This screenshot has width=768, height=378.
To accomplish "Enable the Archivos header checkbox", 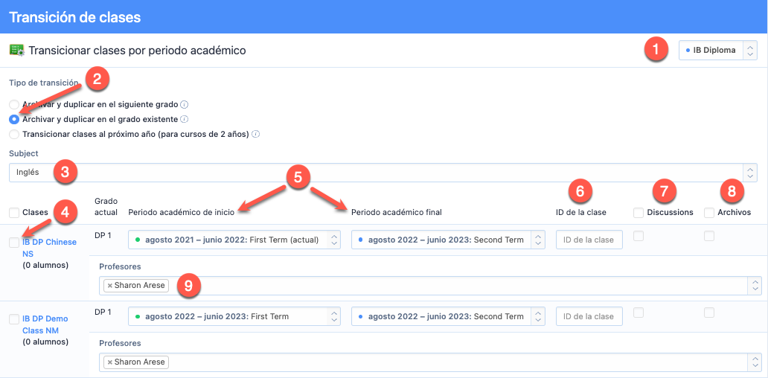I will [x=708, y=213].
